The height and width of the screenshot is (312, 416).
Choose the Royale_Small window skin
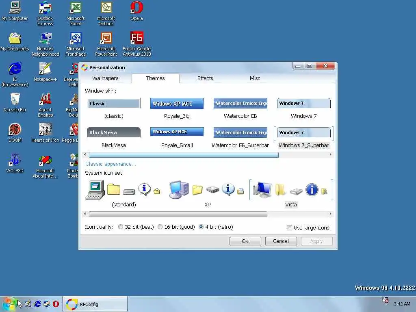177,138
